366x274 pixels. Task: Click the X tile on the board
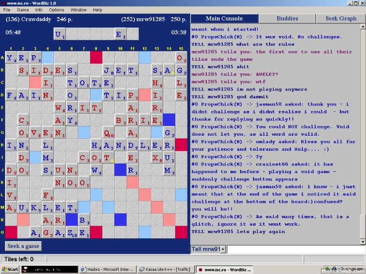point(157,158)
